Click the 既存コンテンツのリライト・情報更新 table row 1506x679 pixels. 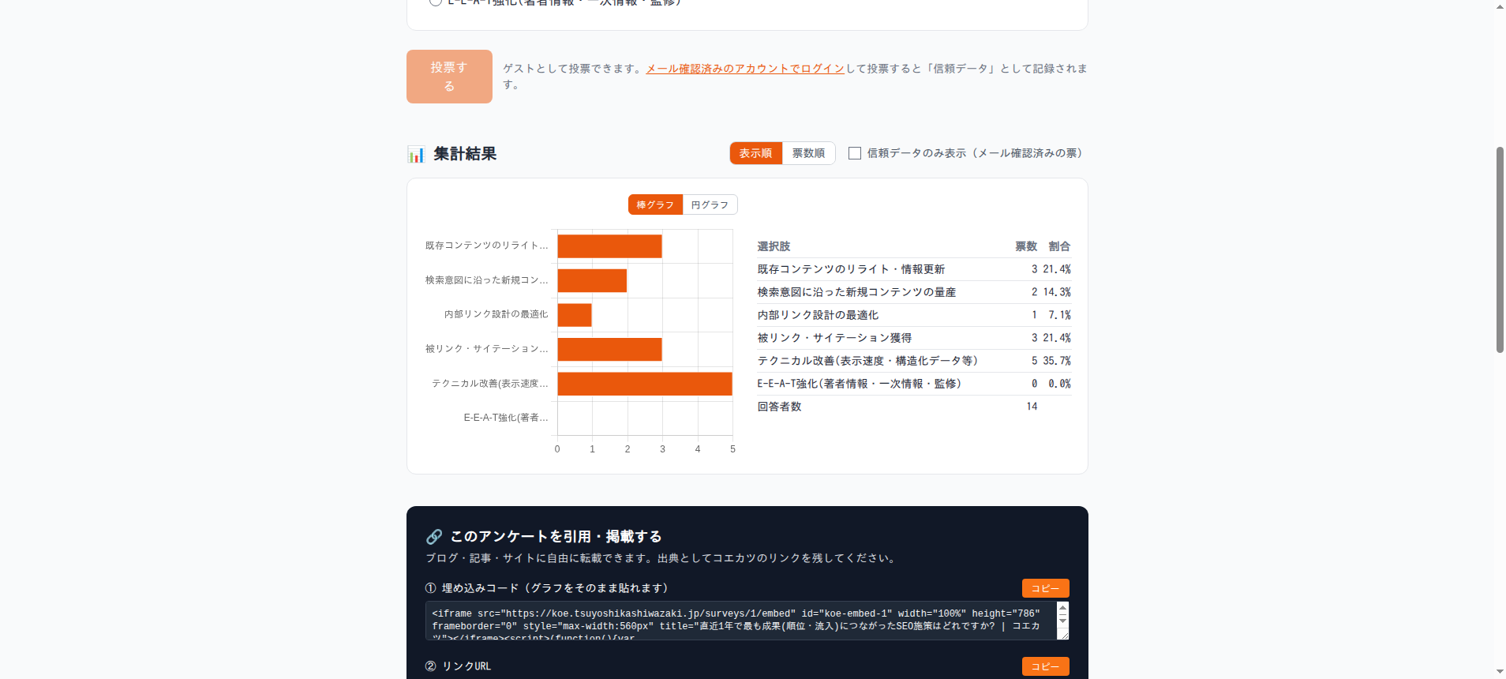coord(914,269)
